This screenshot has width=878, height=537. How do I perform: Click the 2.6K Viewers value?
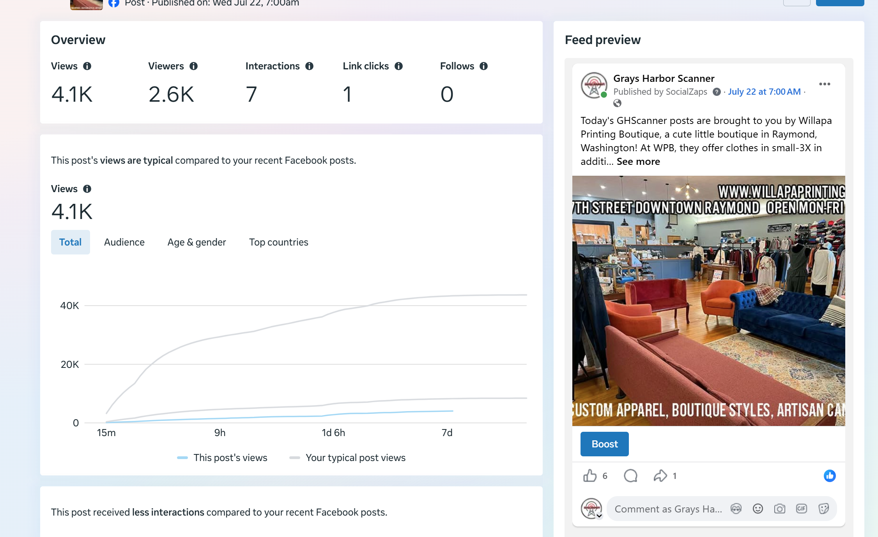click(171, 94)
